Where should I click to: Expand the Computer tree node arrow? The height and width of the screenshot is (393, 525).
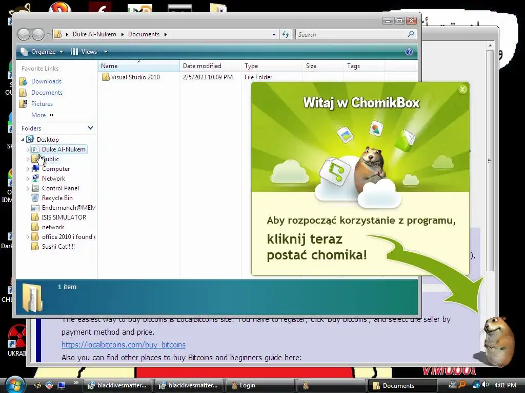28,169
